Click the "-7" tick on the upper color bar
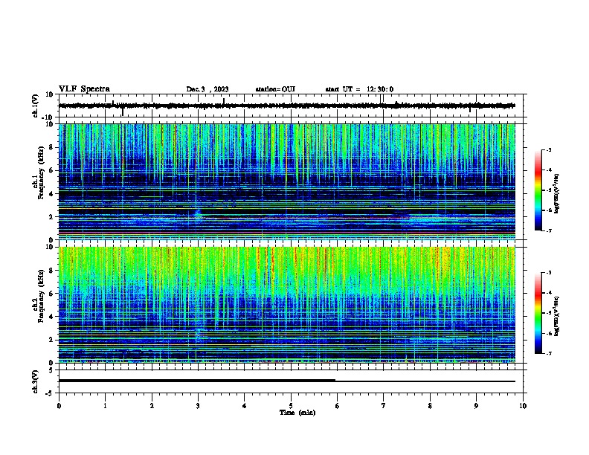The width and height of the screenshot is (589, 455). click(548, 230)
